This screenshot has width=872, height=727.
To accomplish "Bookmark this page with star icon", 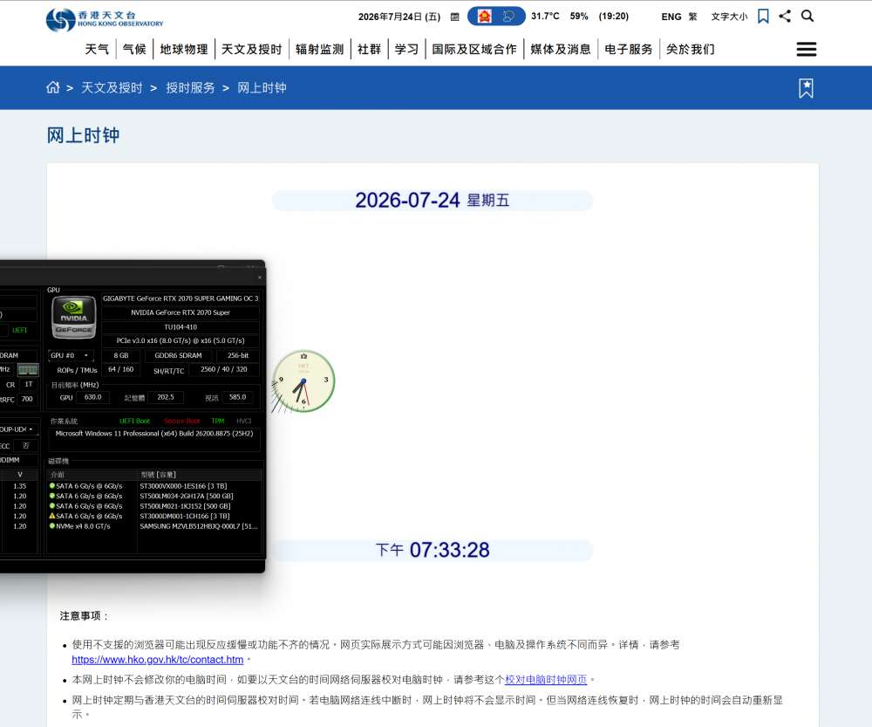I will [806, 88].
